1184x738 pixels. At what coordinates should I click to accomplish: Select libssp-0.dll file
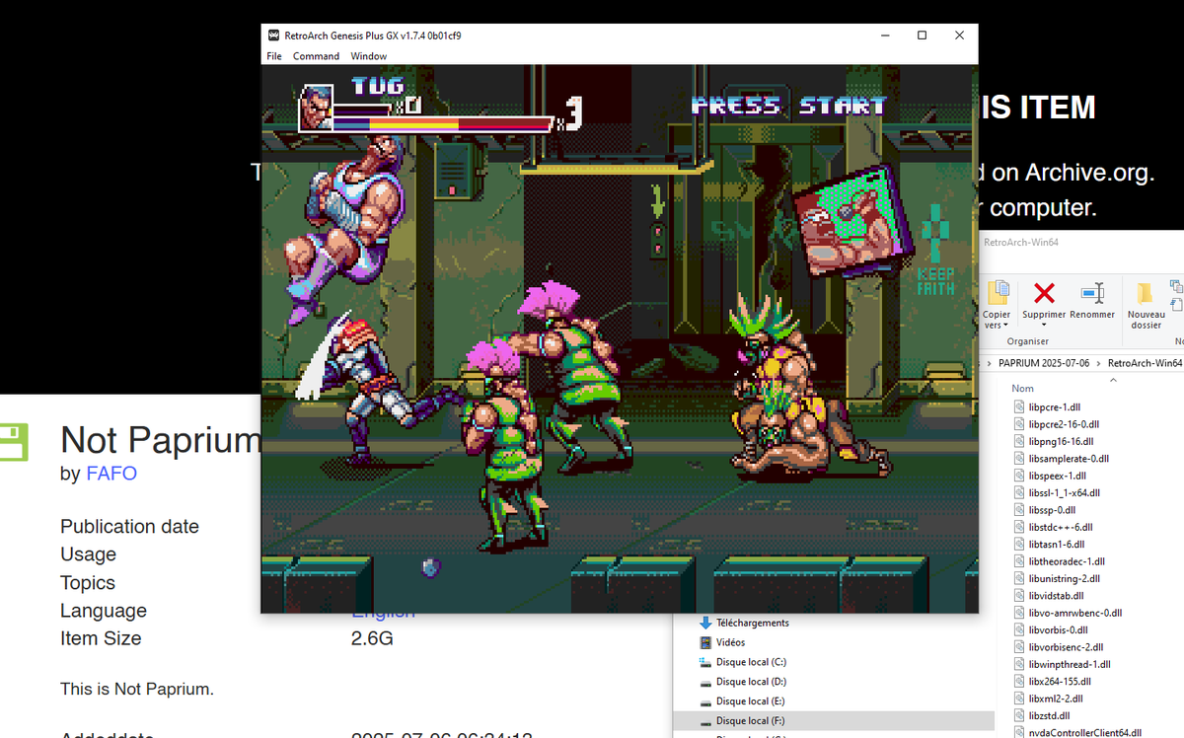1052,510
